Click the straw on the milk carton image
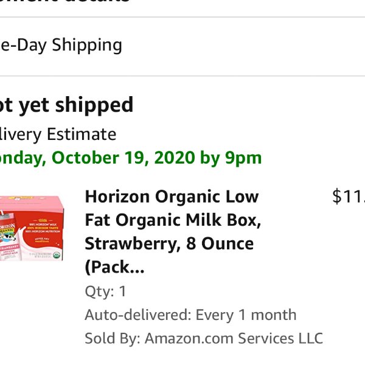This screenshot has width=365, height=365. tap(2, 213)
